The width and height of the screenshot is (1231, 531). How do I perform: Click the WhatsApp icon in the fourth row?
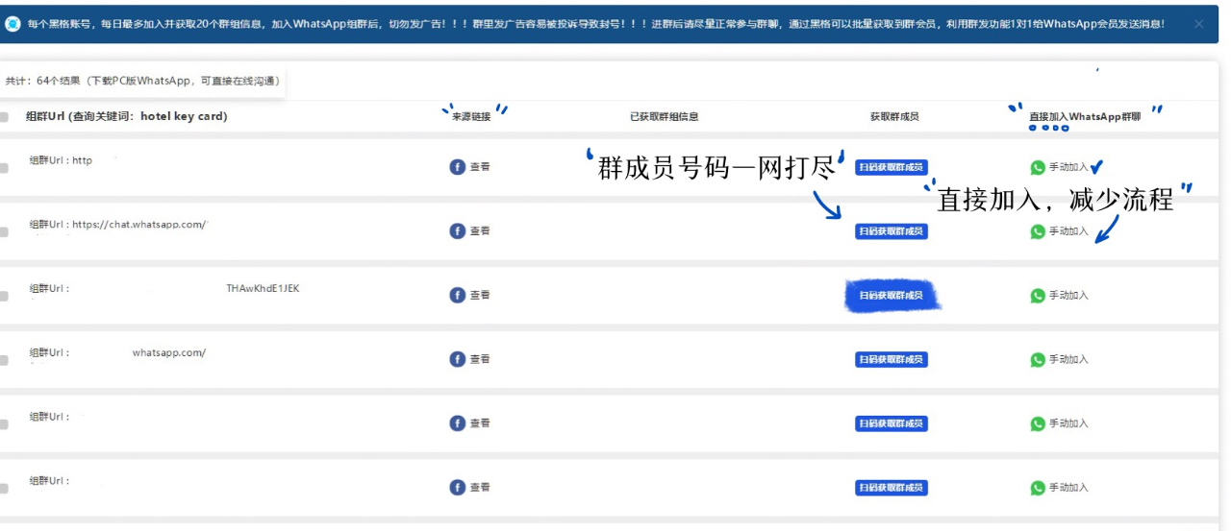click(1038, 360)
